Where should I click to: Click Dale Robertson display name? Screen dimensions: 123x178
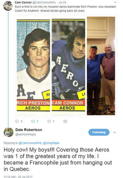coord(29,130)
